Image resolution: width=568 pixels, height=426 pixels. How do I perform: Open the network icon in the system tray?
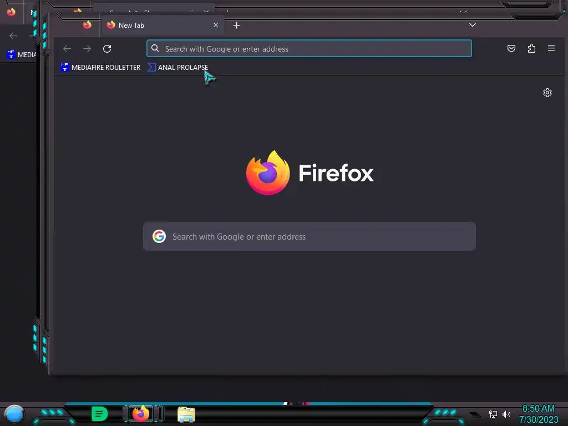(x=493, y=414)
